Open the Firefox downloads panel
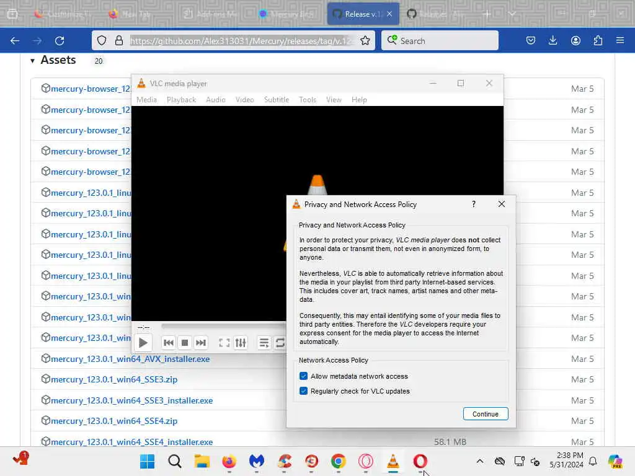The width and height of the screenshot is (635, 476). pos(553,40)
